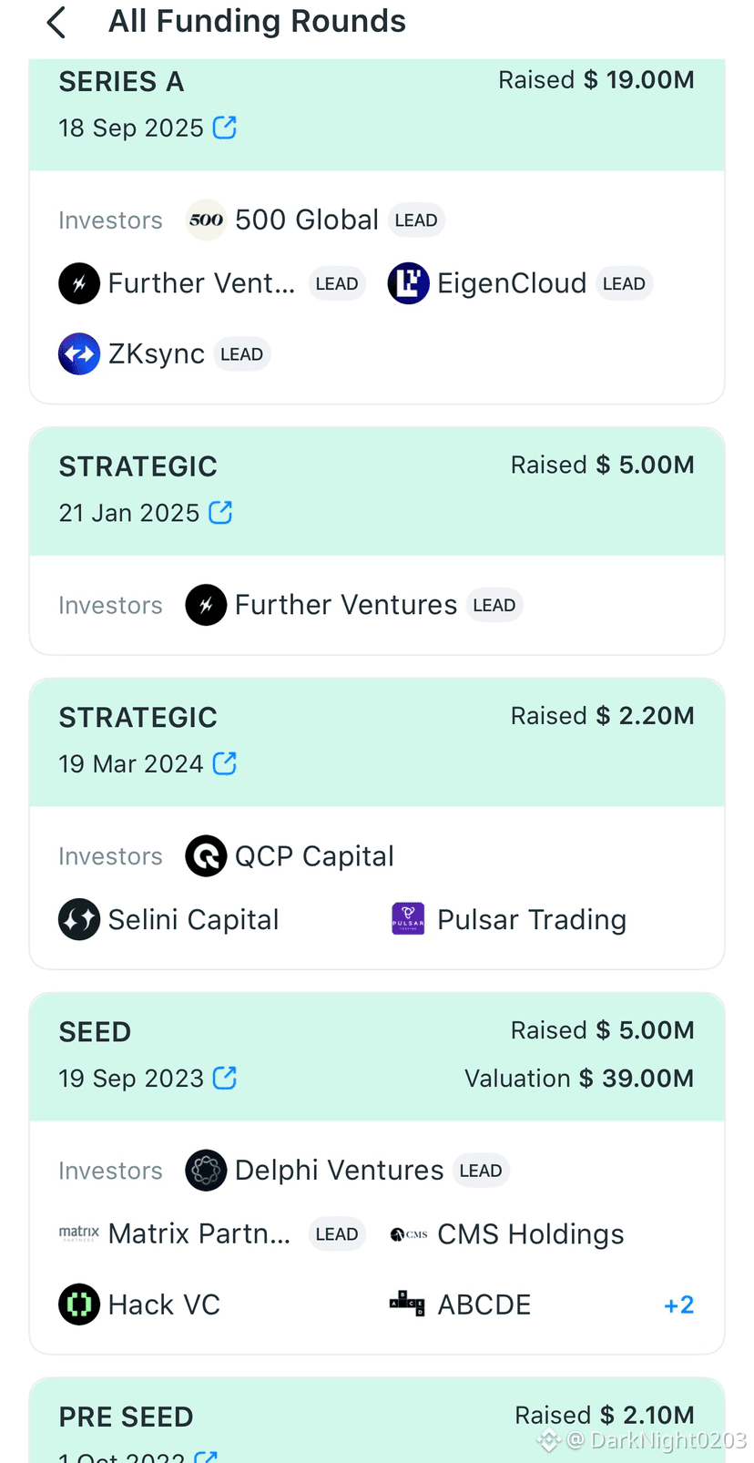754x1463 pixels.
Task: Tap the 500 Global logo icon
Action: (x=206, y=220)
